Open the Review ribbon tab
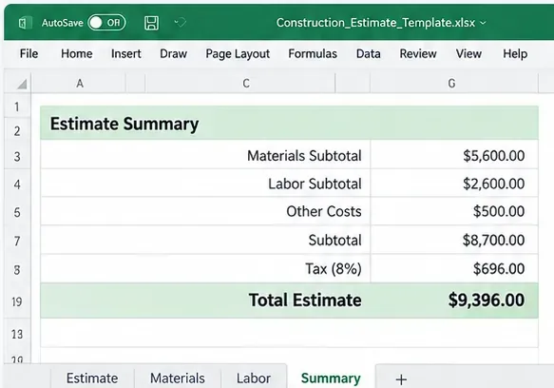The image size is (554, 388). [418, 54]
